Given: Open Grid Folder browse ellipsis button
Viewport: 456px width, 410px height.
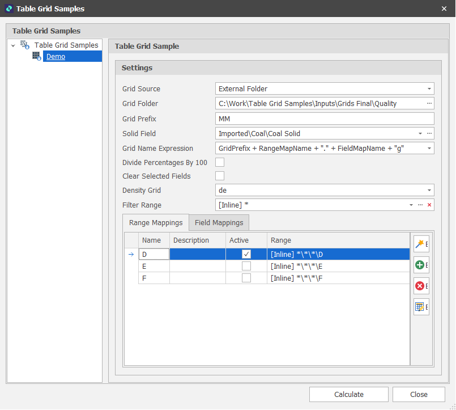Looking at the screenshot, I should tap(429, 103).
